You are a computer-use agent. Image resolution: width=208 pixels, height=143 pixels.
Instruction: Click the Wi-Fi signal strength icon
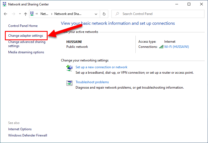pos(161,47)
